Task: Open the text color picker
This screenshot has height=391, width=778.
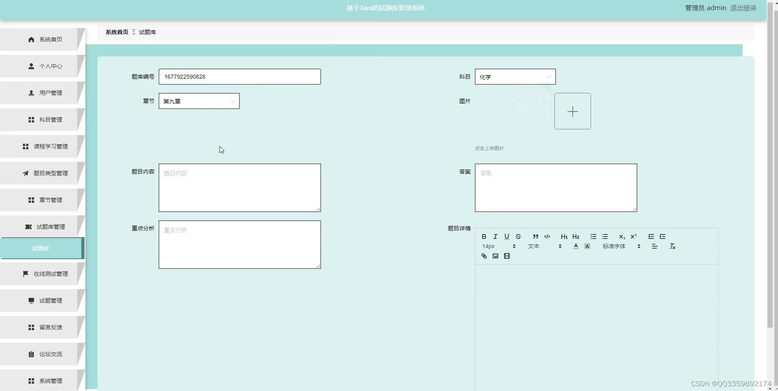Action: tap(576, 246)
